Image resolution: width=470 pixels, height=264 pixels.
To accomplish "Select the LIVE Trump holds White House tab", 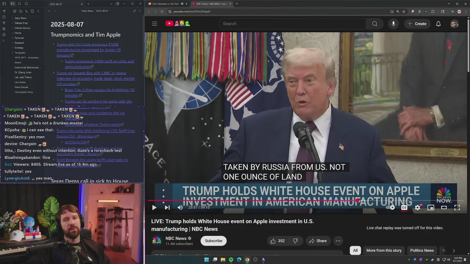I will pyautogui.click(x=212, y=4).
